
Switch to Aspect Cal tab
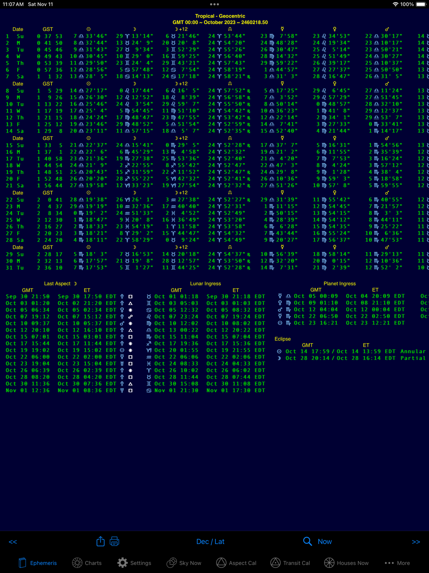(x=236, y=563)
